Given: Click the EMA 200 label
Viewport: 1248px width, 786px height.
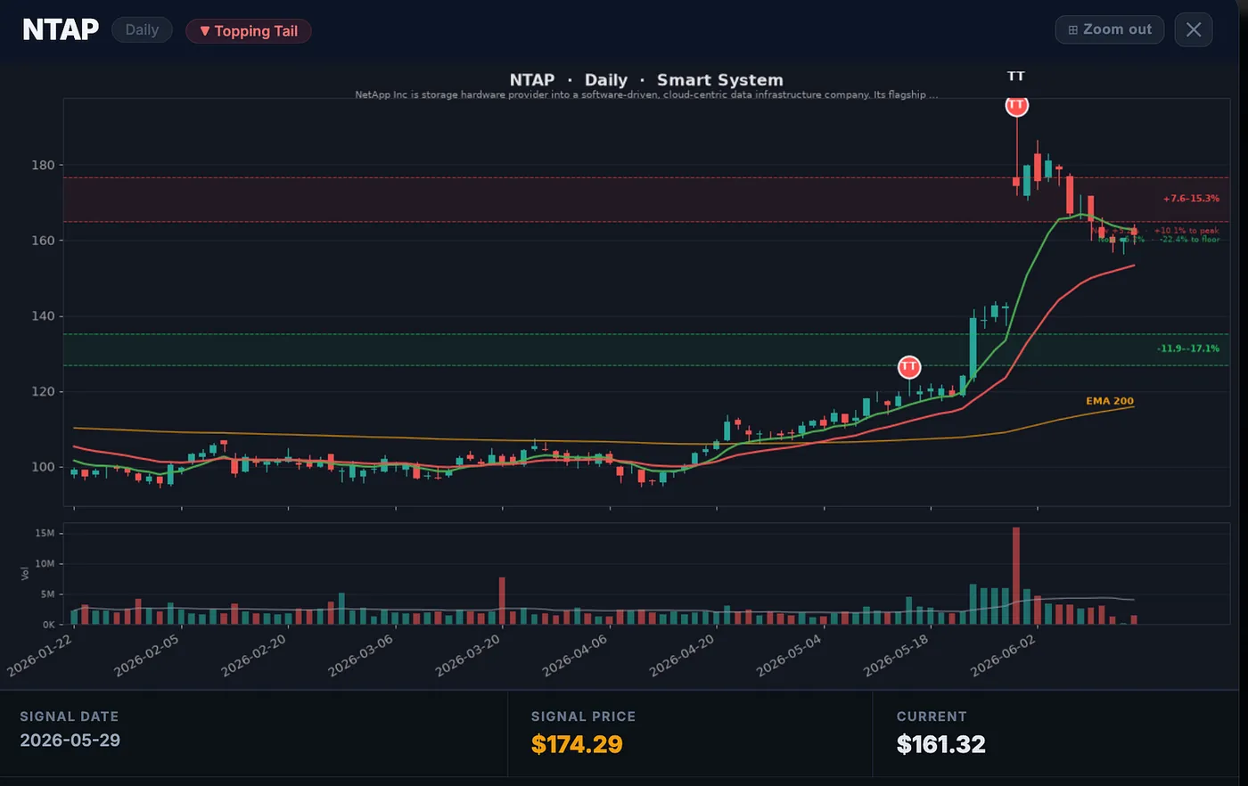Looking at the screenshot, I should [1110, 401].
